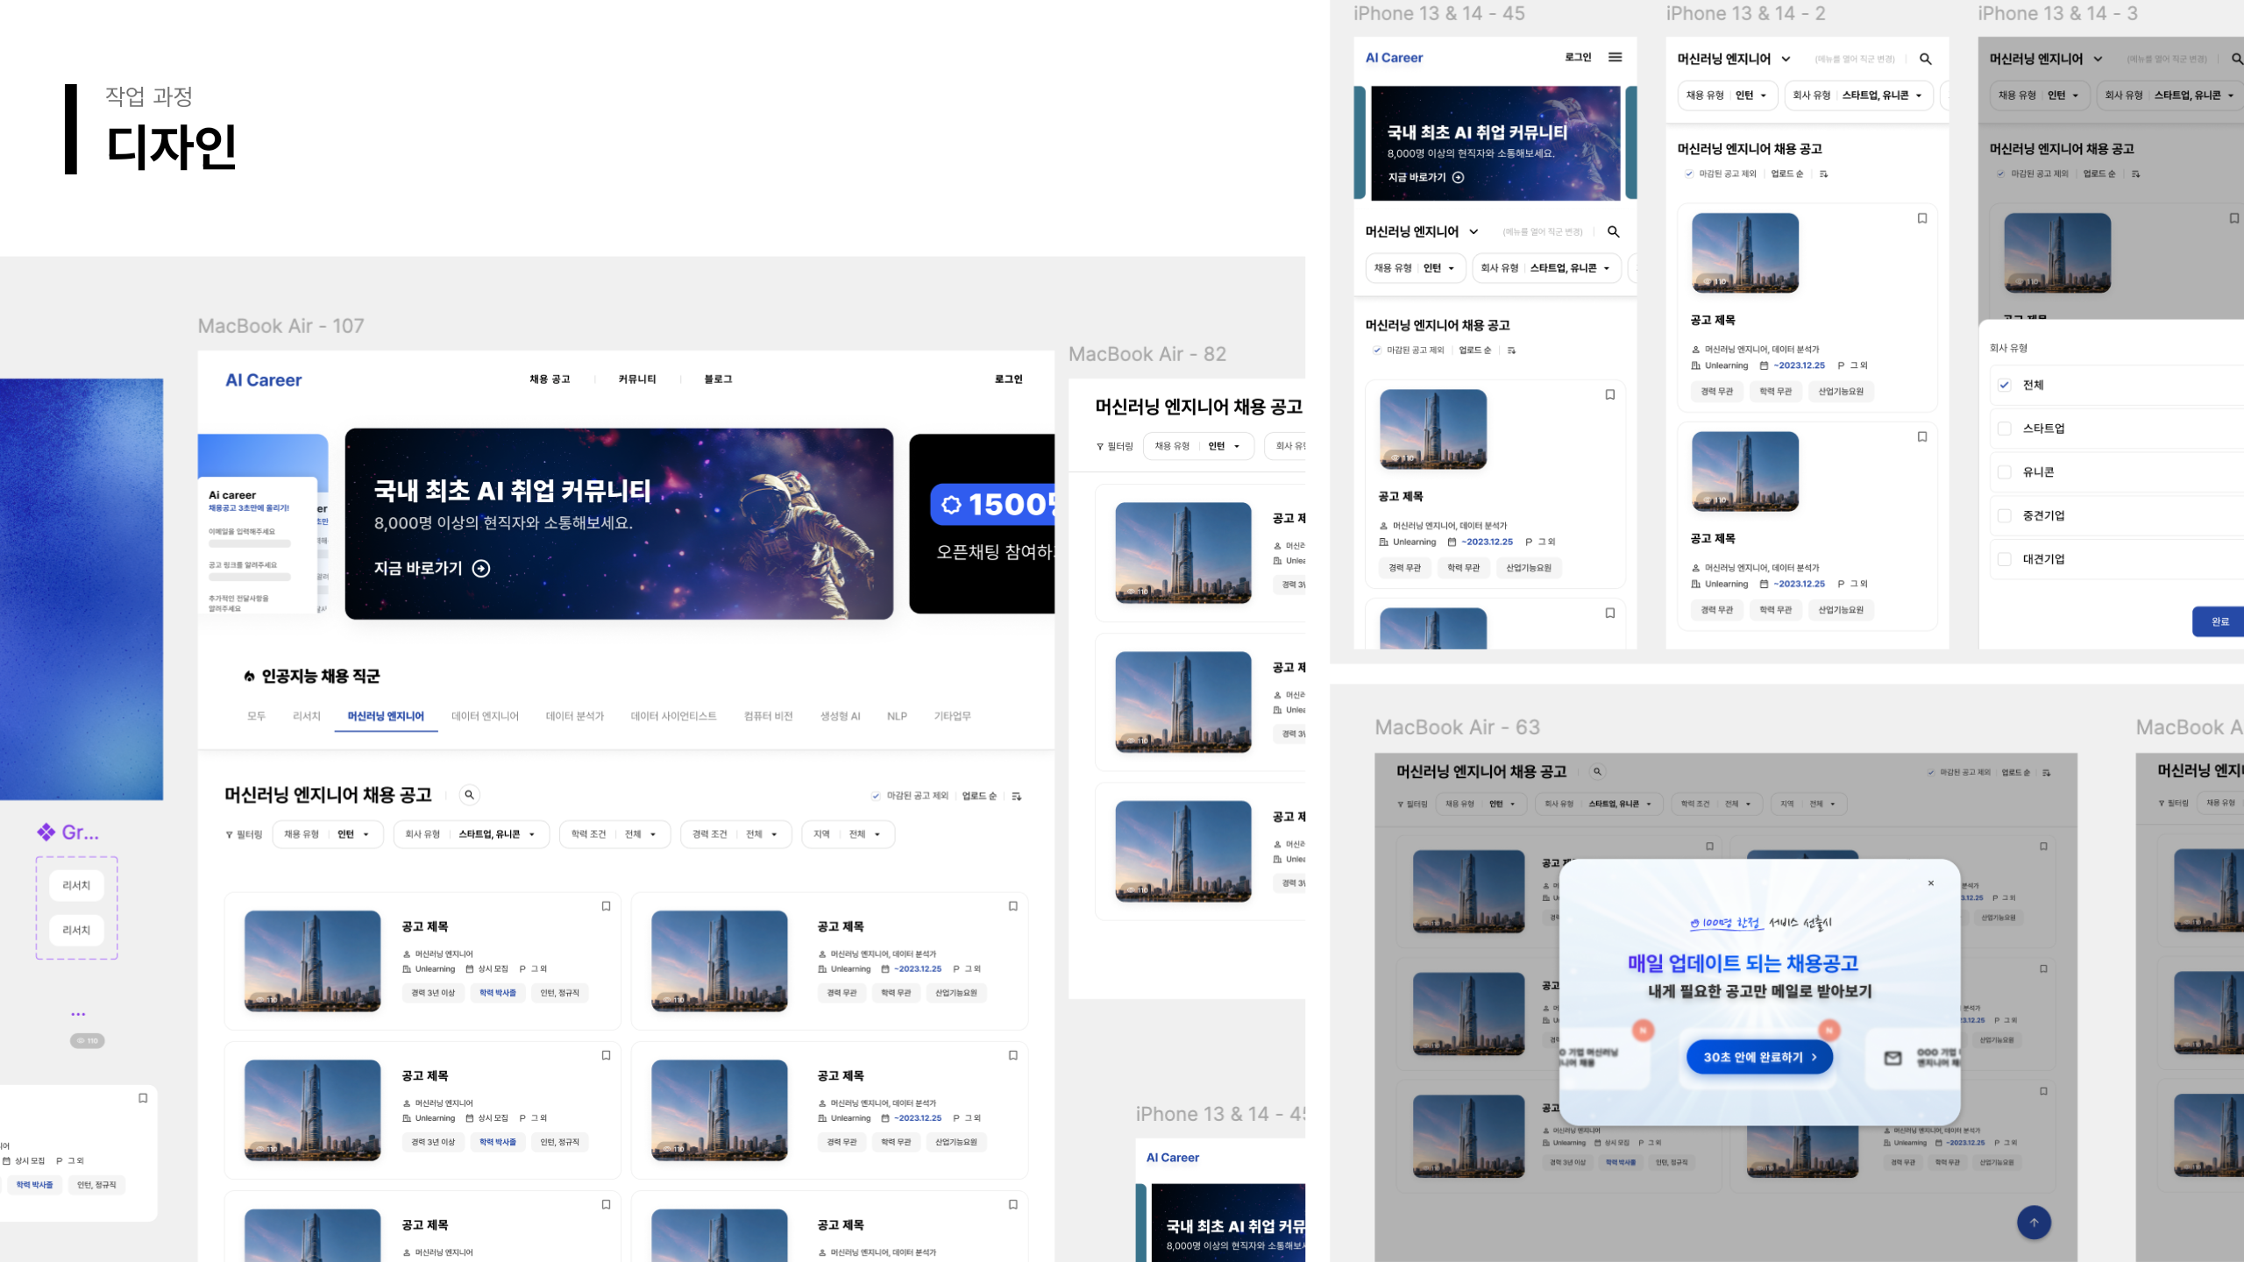Open first job thumbnail in iPhone 13 & 14 - 2
The height and width of the screenshot is (1262, 2244).
tap(1745, 252)
